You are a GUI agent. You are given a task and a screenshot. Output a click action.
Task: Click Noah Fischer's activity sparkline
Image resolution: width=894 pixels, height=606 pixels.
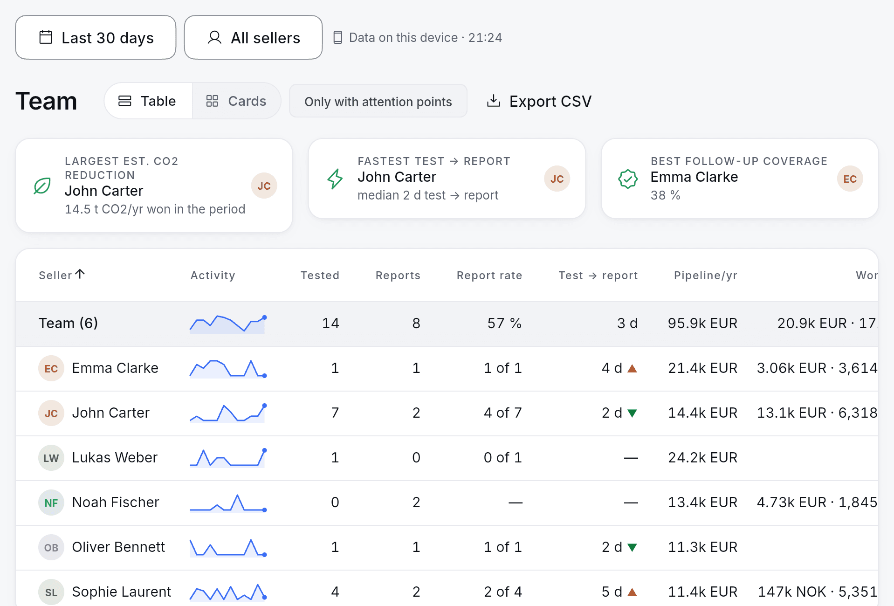(228, 503)
